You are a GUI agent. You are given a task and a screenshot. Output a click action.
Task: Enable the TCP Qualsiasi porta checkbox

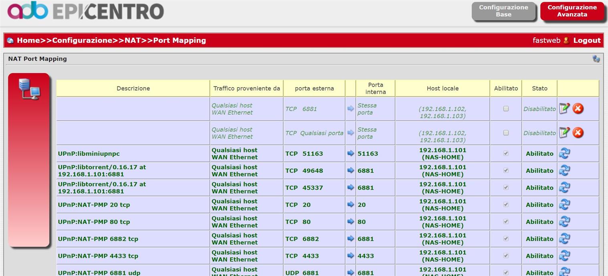[506, 133]
